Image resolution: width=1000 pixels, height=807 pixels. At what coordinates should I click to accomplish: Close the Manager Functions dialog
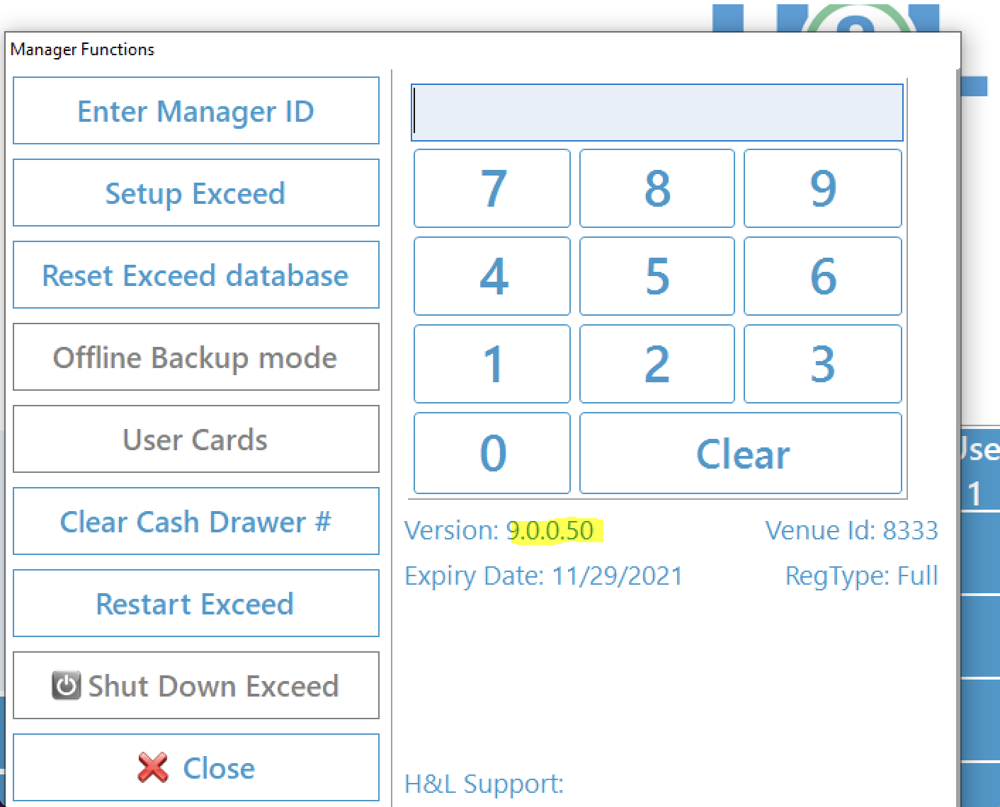[196, 767]
